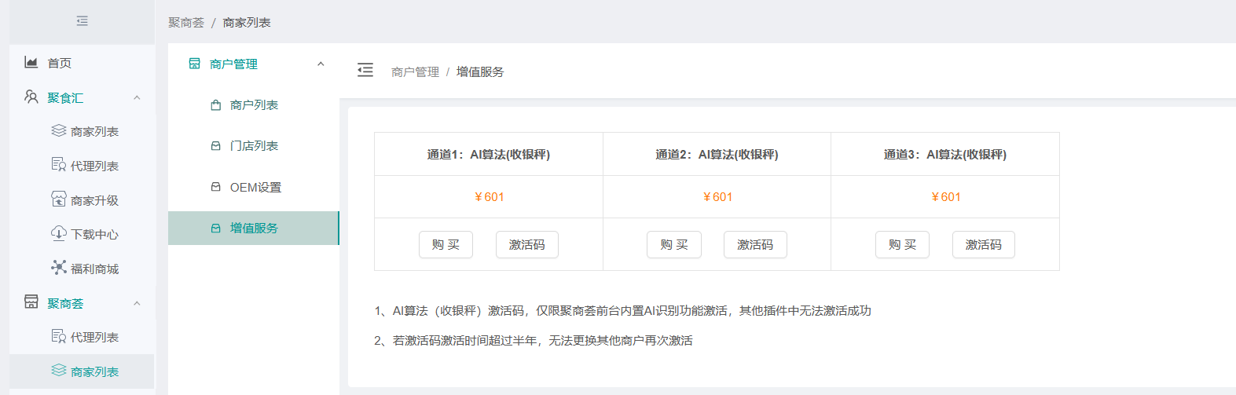Open the 门店列表 submenu item

[254, 146]
